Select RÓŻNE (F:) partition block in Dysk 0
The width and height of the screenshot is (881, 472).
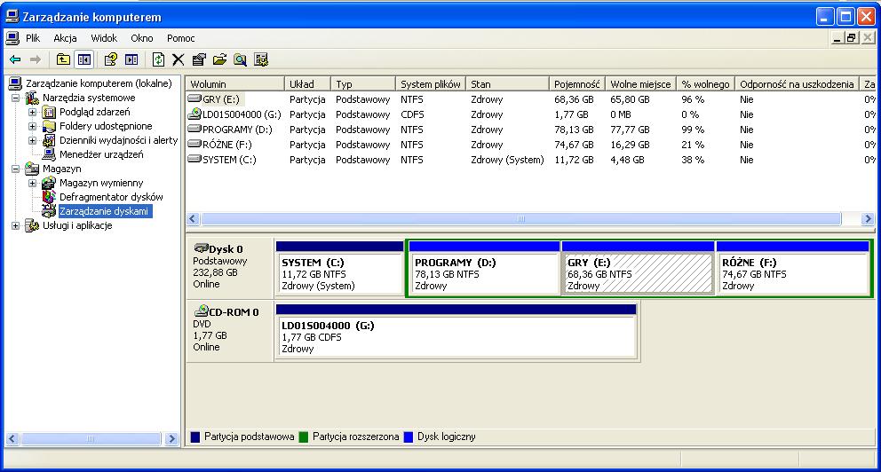pyautogui.click(x=793, y=268)
